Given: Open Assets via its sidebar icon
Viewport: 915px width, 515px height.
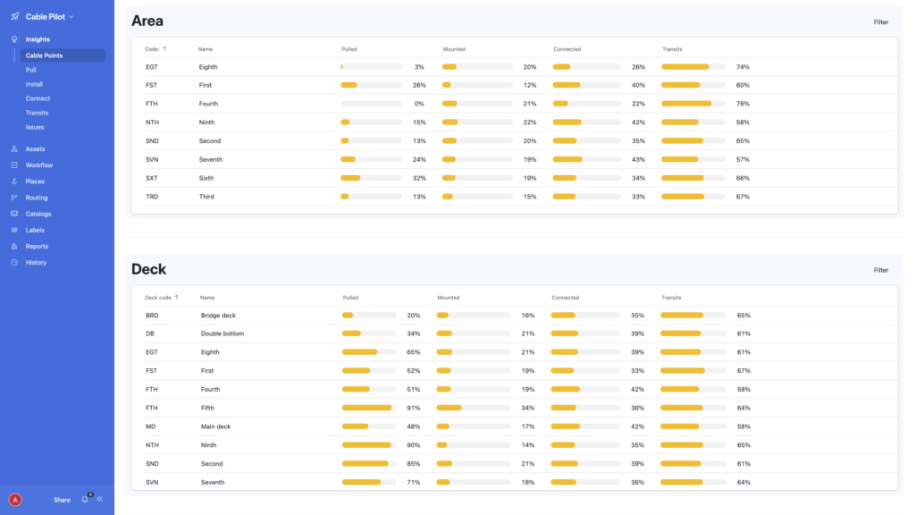Looking at the screenshot, I should [x=14, y=149].
